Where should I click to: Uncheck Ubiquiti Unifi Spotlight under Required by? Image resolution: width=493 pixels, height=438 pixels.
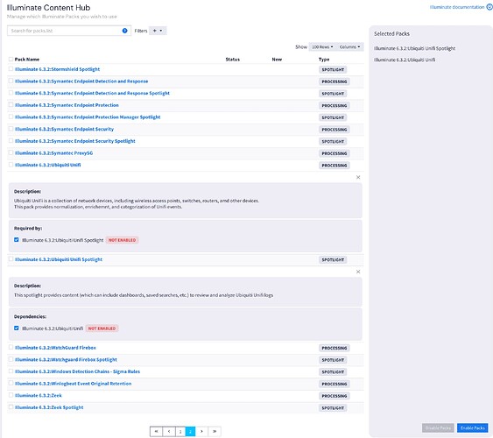pyautogui.click(x=17, y=240)
